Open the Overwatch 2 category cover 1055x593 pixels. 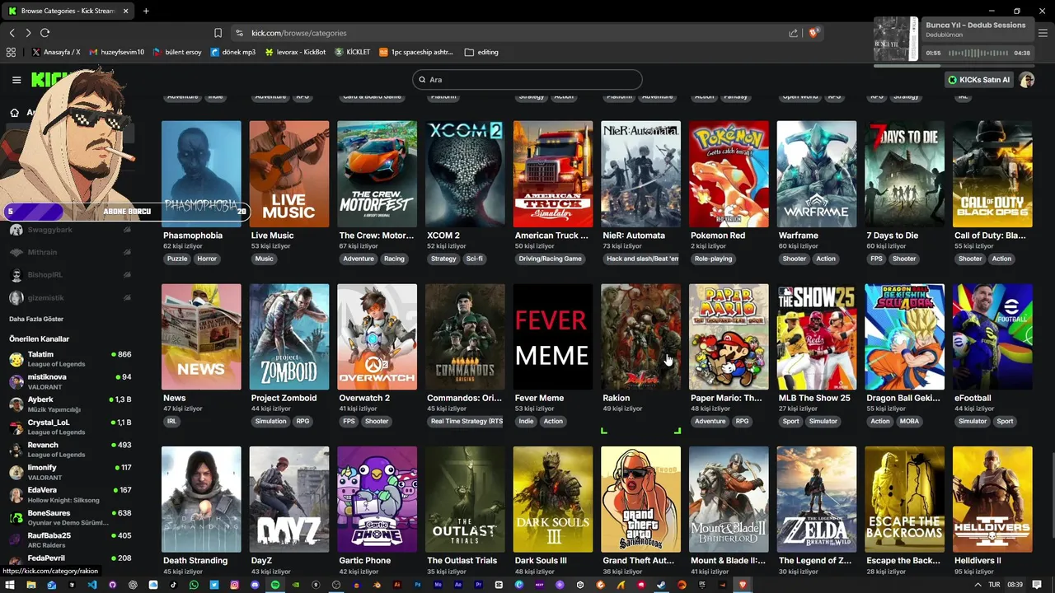click(377, 337)
